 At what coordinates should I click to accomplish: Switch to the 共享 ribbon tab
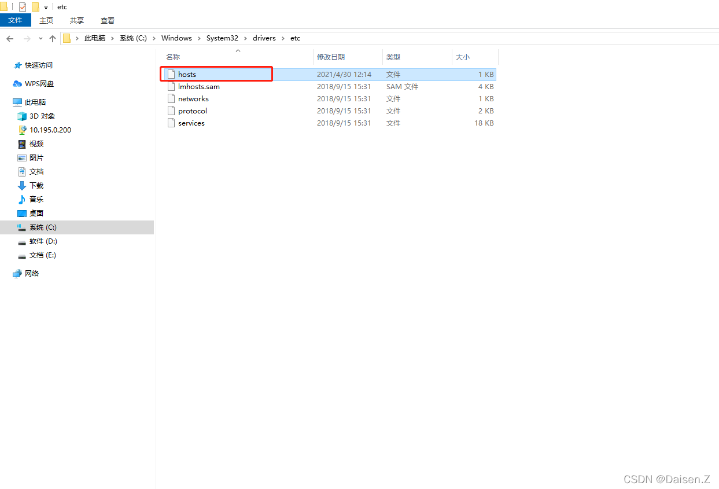pyautogui.click(x=77, y=20)
